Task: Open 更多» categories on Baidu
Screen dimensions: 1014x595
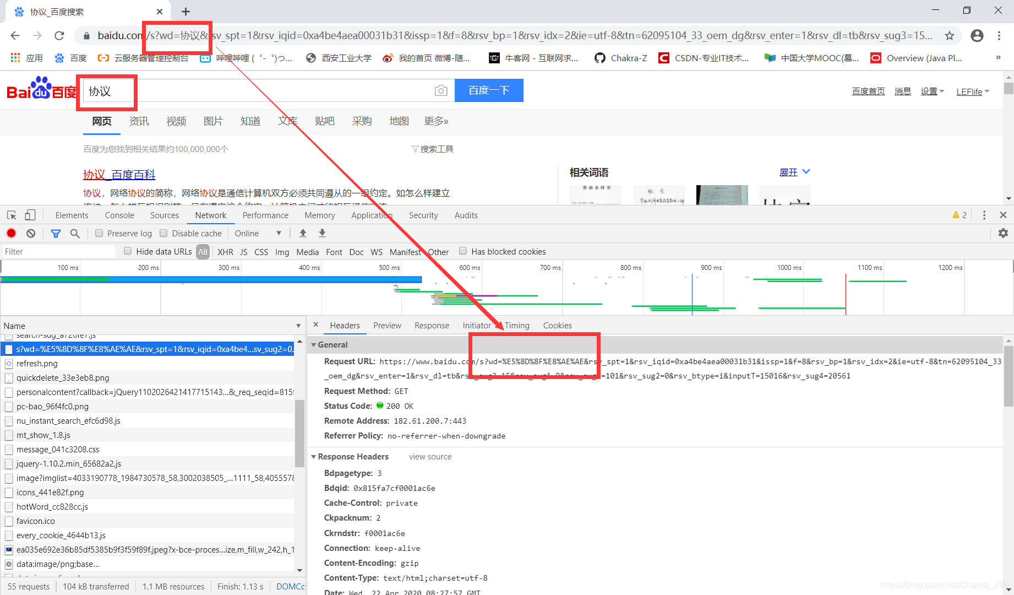Action: [436, 121]
